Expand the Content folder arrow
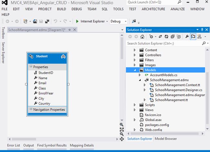The width and height of the screenshot is (210, 152). tap(135, 50)
